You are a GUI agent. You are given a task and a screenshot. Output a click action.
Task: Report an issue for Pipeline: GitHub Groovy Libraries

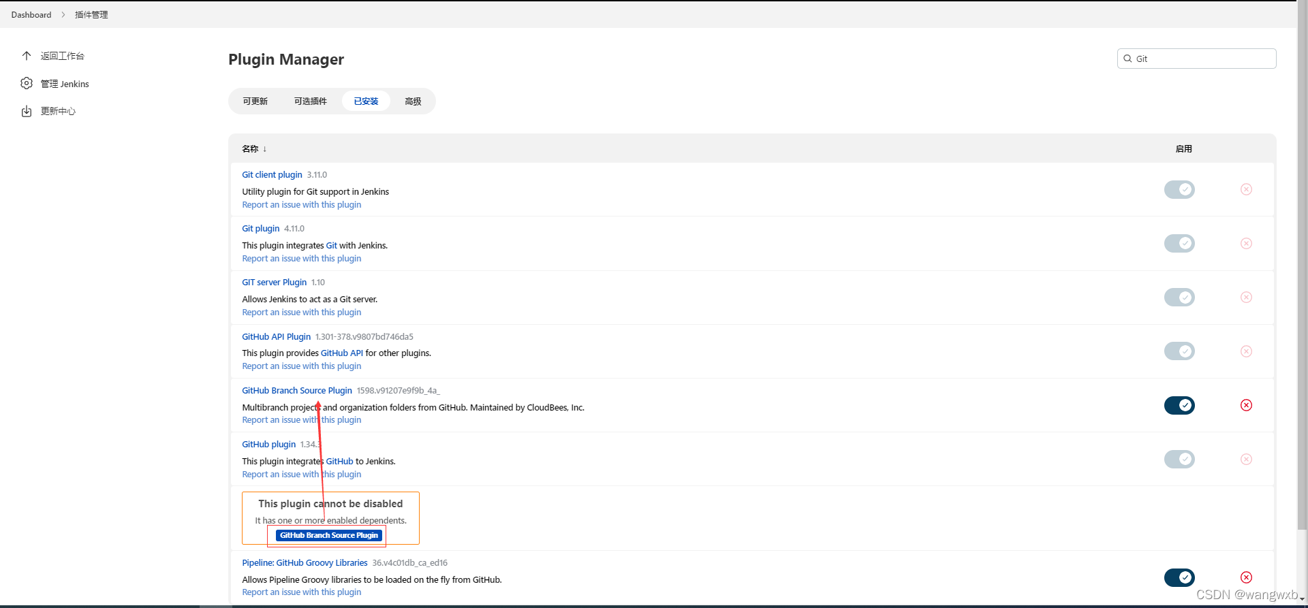click(x=302, y=592)
